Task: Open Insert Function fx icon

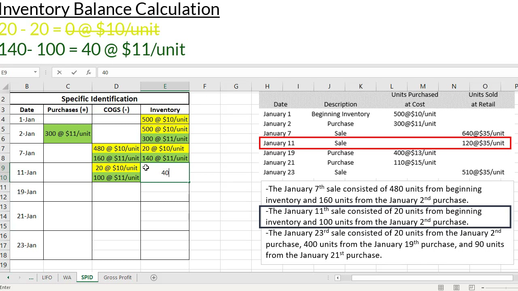Action: [89, 72]
